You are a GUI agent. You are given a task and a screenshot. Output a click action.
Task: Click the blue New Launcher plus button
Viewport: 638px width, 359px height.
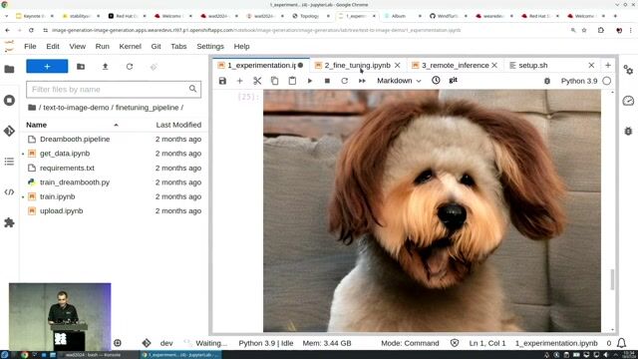[x=47, y=67]
